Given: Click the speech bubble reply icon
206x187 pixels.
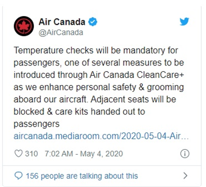Looking at the screenshot, I should [x=18, y=176].
